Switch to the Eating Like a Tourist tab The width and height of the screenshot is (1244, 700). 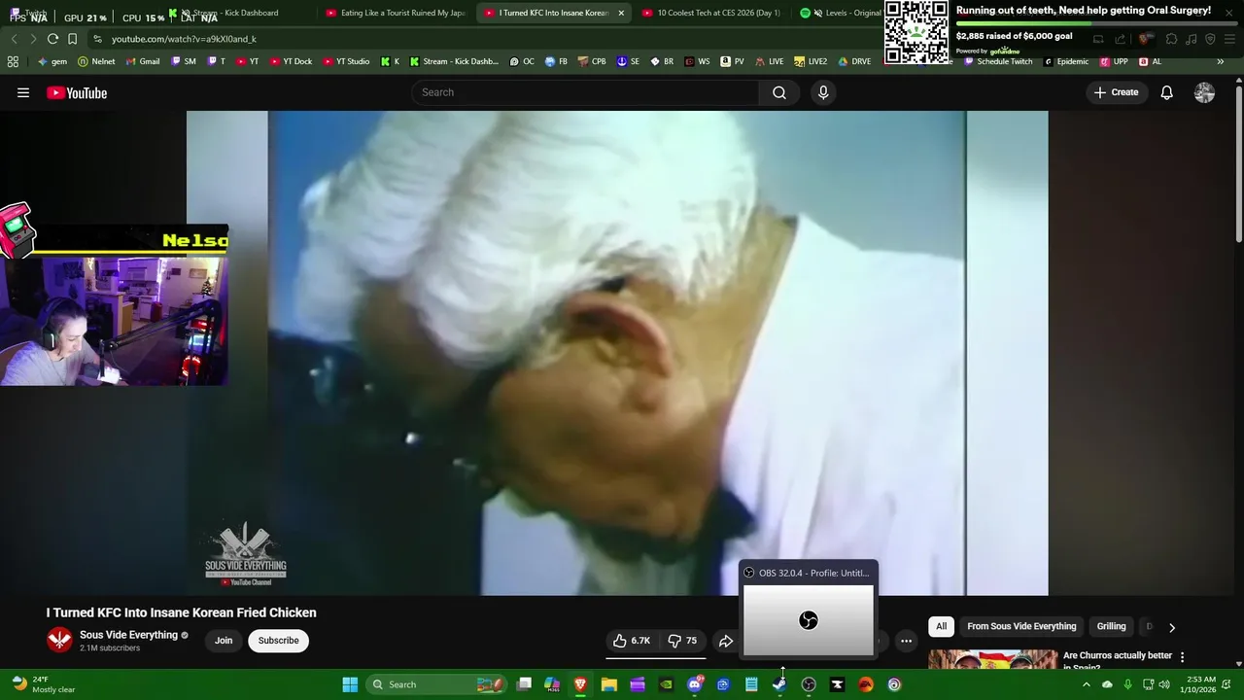(x=397, y=13)
